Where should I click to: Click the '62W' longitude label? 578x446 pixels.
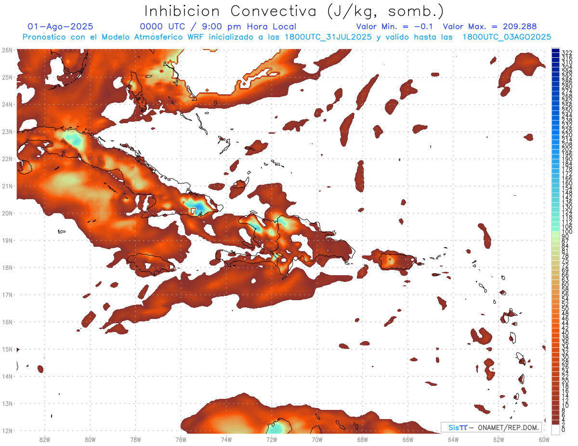499,439
